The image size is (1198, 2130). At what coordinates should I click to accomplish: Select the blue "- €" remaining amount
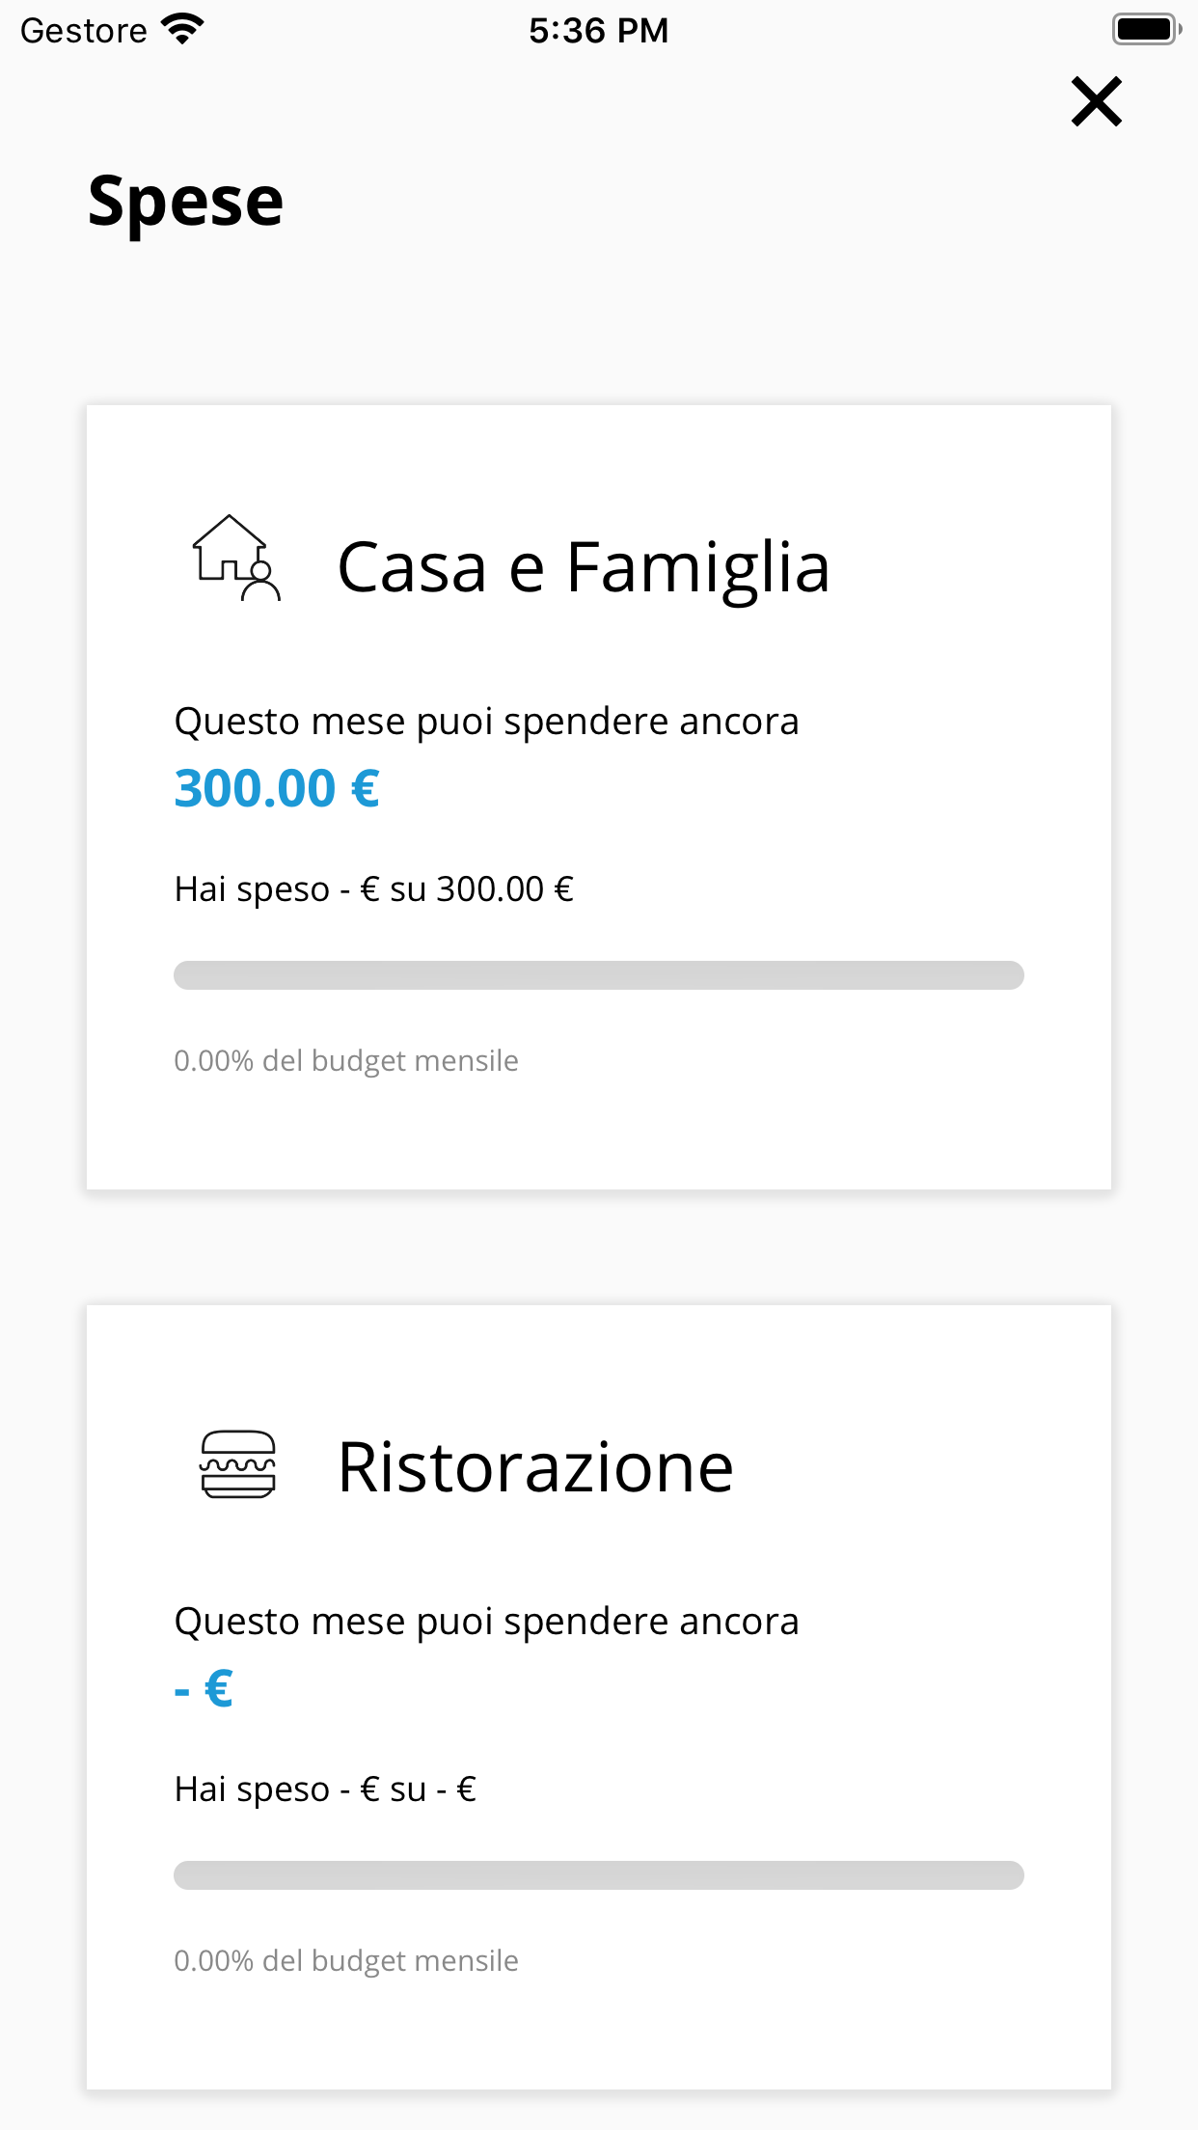click(204, 1688)
